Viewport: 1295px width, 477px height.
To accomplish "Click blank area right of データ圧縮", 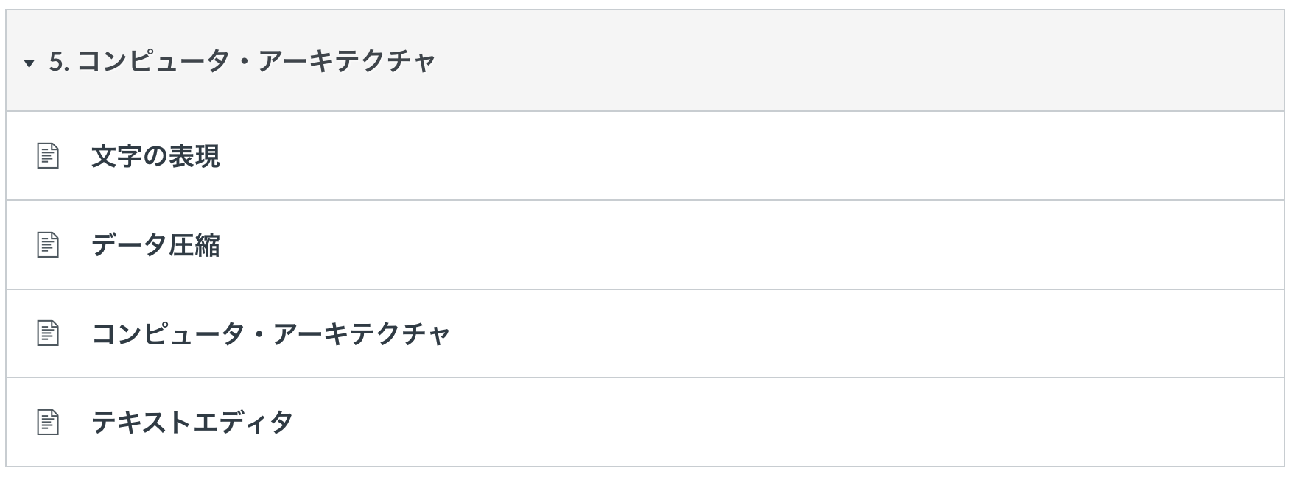I will point(737,245).
